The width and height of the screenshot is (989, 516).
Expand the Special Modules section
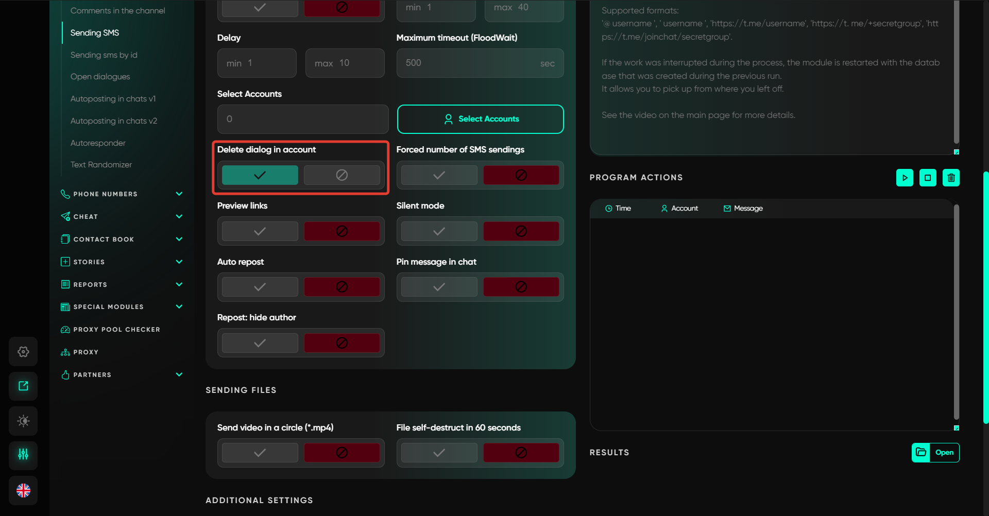179,307
